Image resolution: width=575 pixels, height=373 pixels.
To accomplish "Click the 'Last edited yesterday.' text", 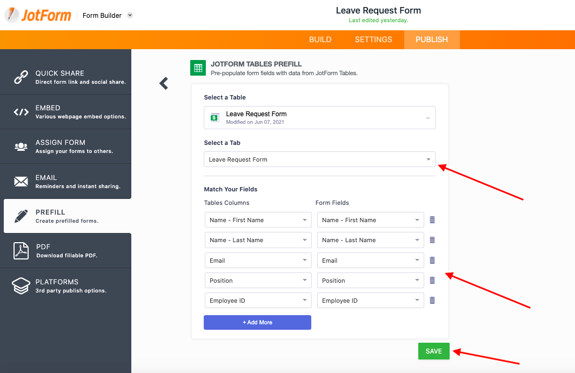I will click(x=378, y=20).
